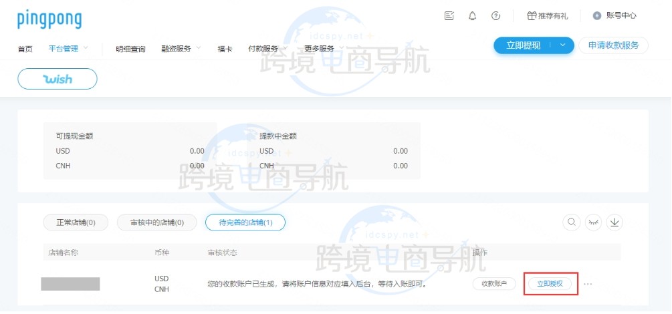The height and width of the screenshot is (314, 672).
Task: Click USD amount 0.00 under 可提现金额
Action: 197,151
